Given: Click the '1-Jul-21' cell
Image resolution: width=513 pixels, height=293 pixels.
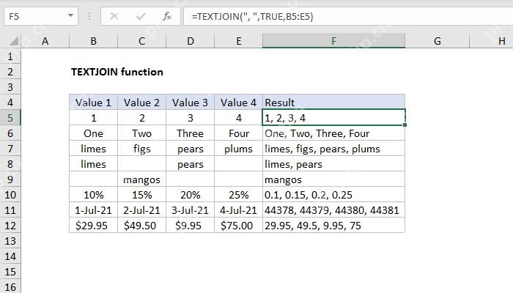Looking at the screenshot, I should (93, 210).
